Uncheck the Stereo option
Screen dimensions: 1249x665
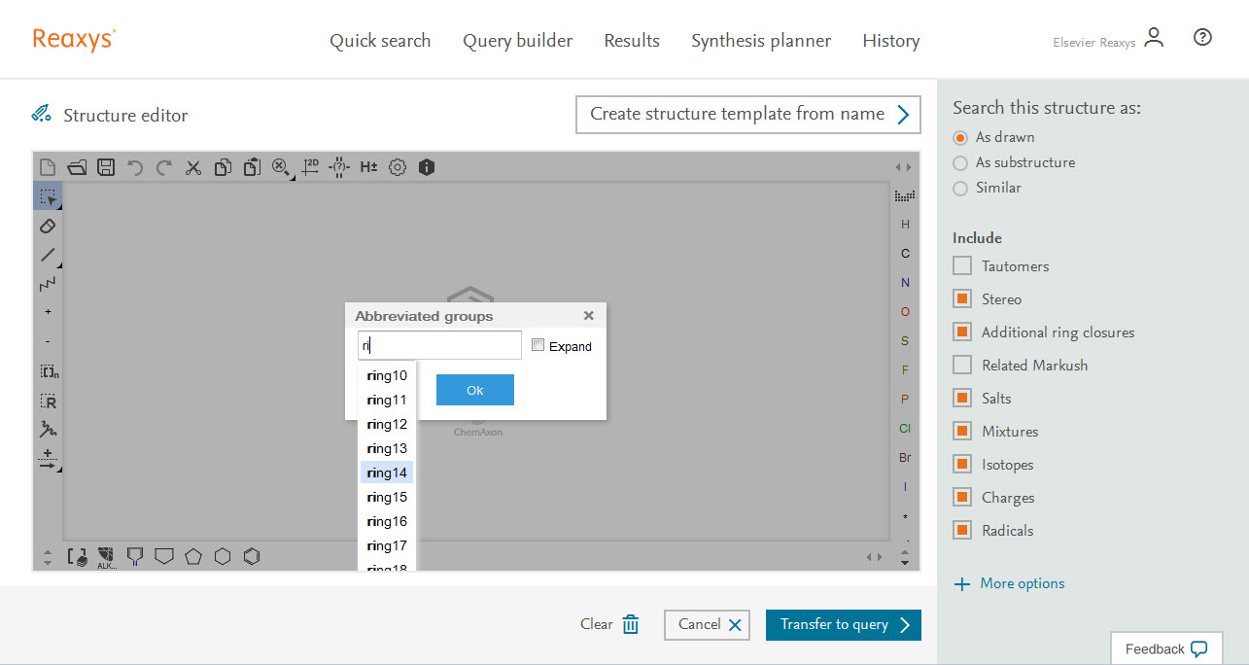[962, 299]
